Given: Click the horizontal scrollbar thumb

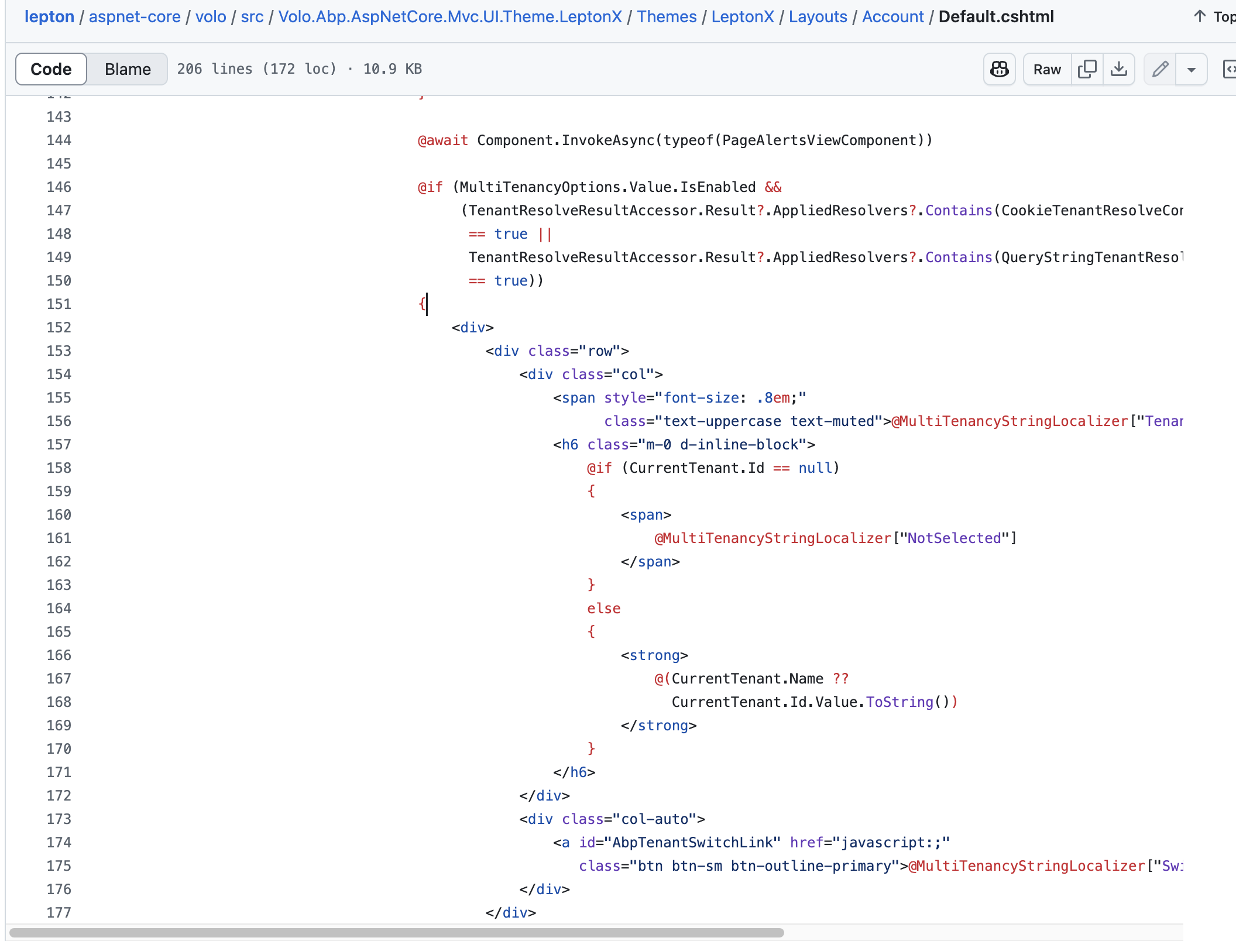Looking at the screenshot, I should 397,933.
